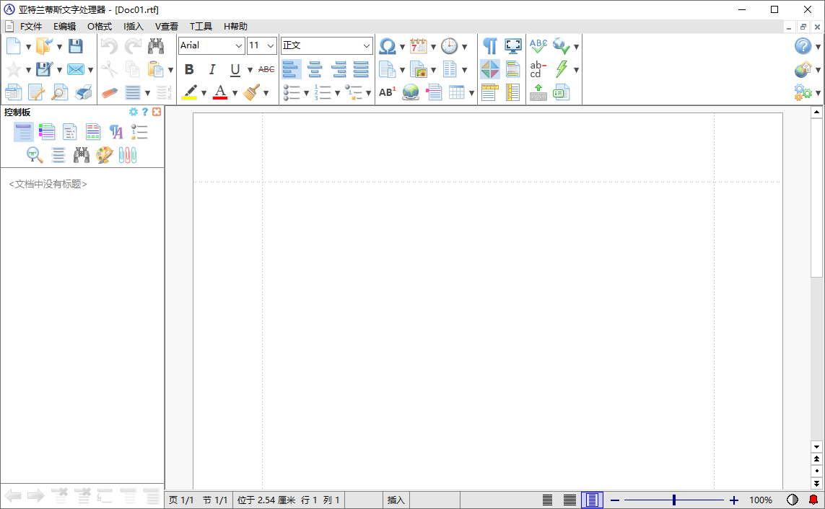This screenshot has width=825, height=509.
Task: Open Find using the binoculars icon
Action: tap(157, 45)
